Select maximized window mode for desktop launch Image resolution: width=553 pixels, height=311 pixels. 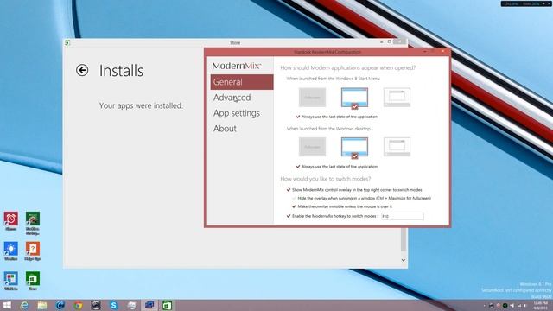[354, 148]
